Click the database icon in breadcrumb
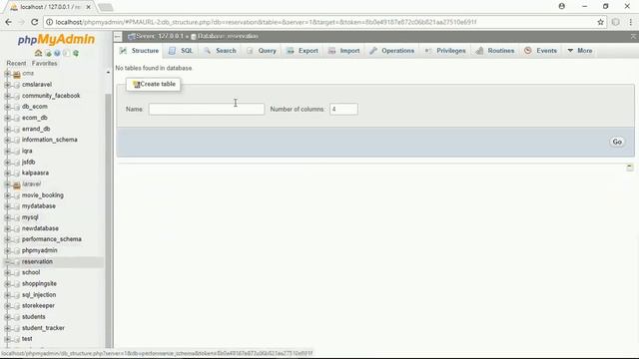The height and width of the screenshot is (359, 639). pyautogui.click(x=194, y=37)
